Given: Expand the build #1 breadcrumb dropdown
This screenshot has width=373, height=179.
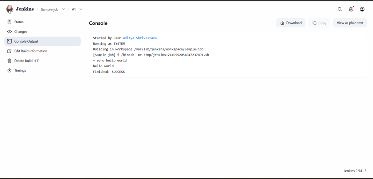Looking at the screenshot, I should click(x=81, y=9).
